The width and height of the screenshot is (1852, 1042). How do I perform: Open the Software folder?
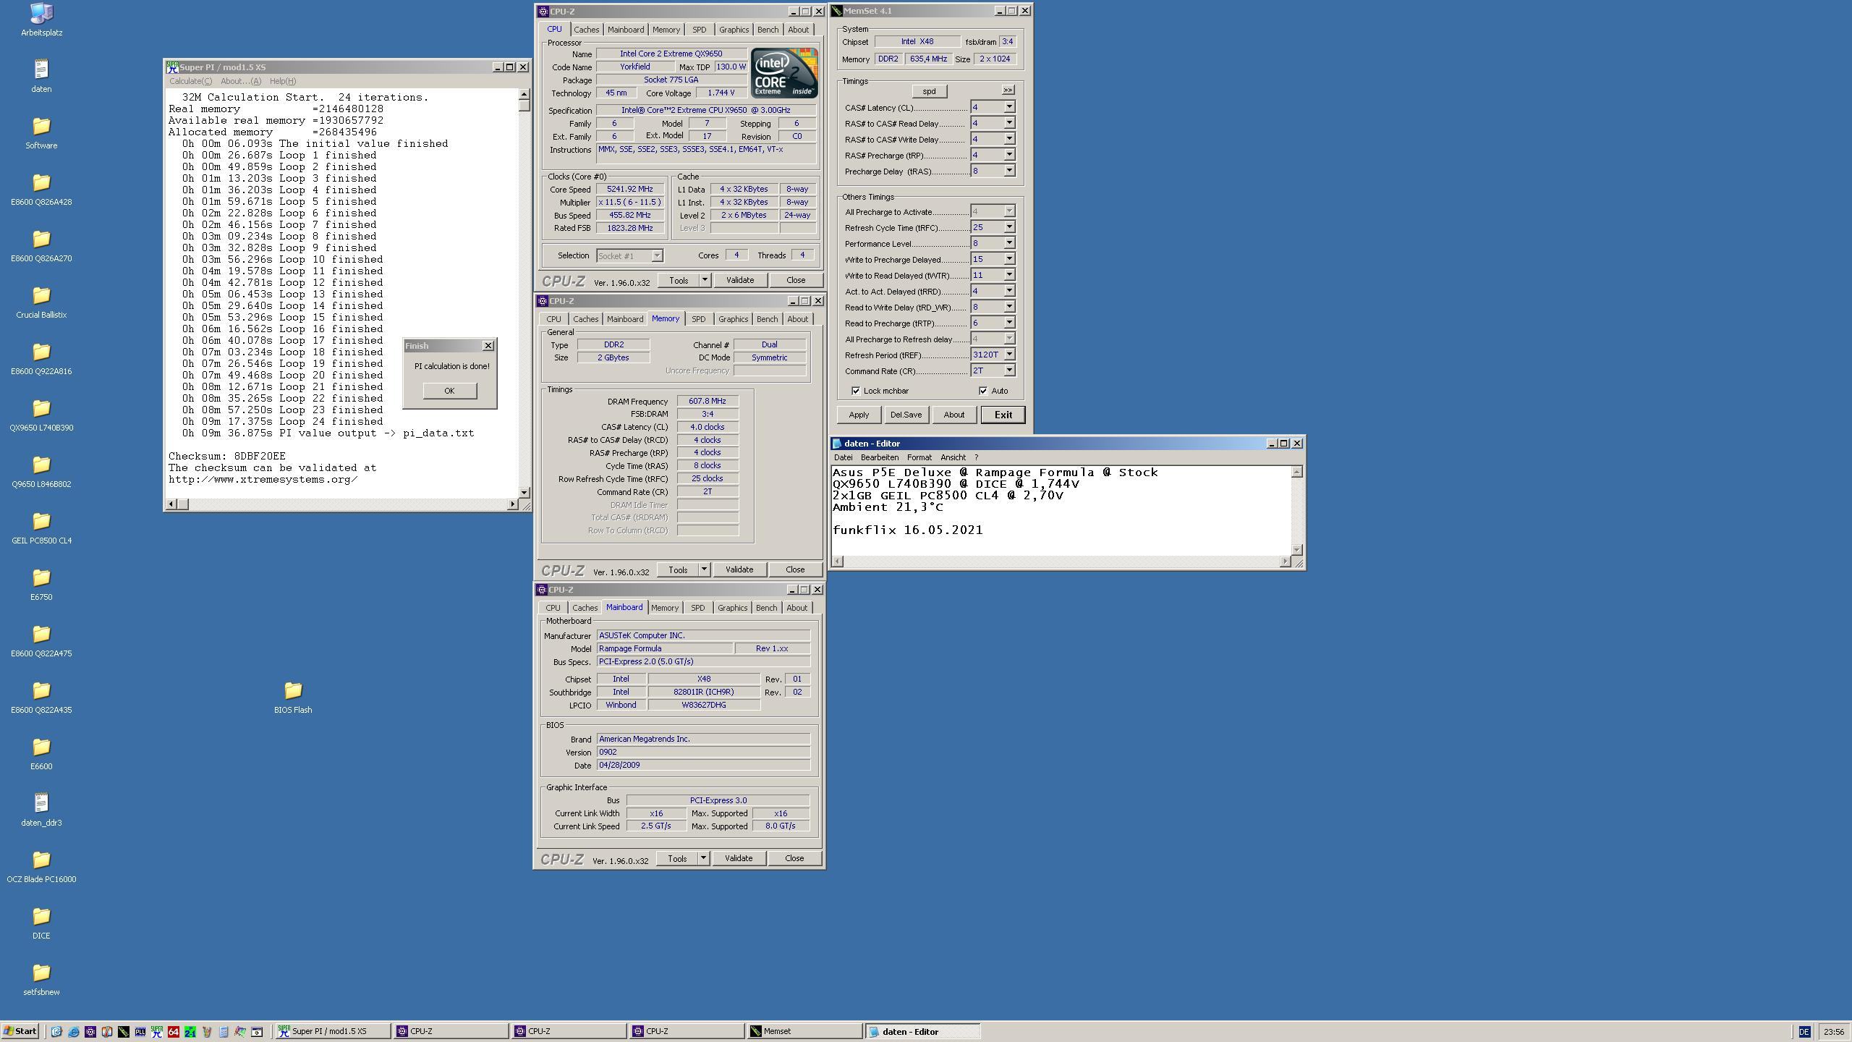(x=41, y=132)
